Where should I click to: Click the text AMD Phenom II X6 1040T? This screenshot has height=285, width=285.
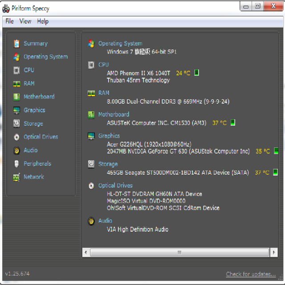point(138,73)
